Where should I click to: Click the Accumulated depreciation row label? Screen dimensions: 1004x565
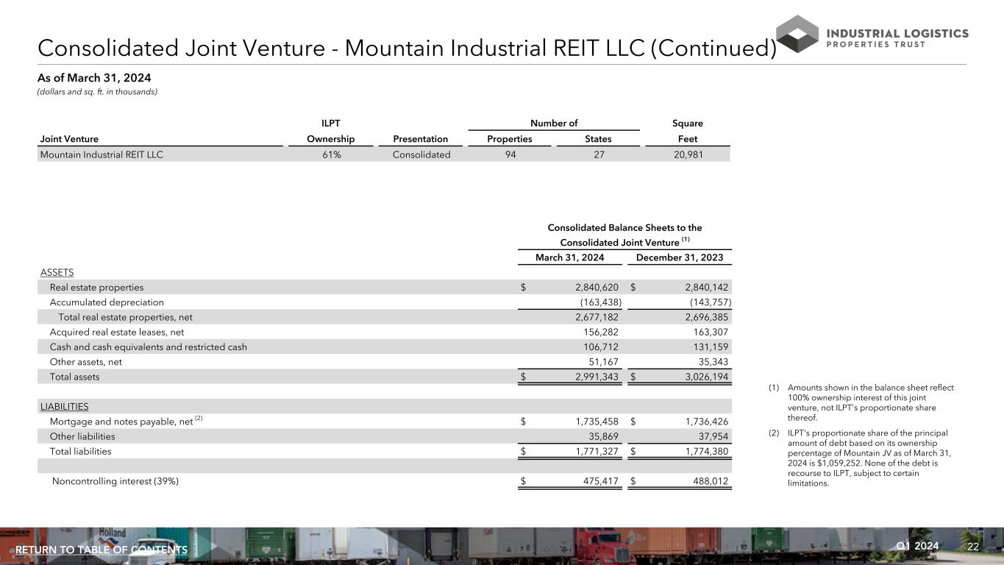click(x=107, y=302)
